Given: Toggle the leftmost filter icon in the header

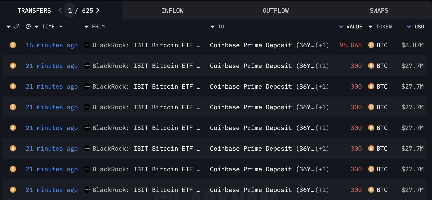Looking at the screenshot, I should pos(9,26).
